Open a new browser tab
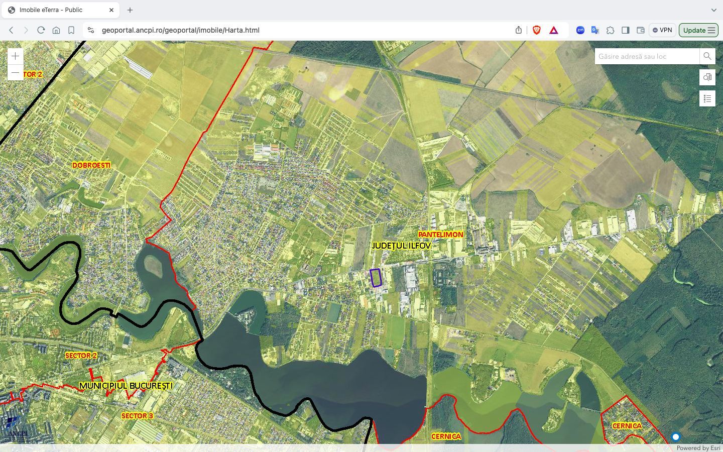This screenshot has width=723, height=452. point(130,10)
